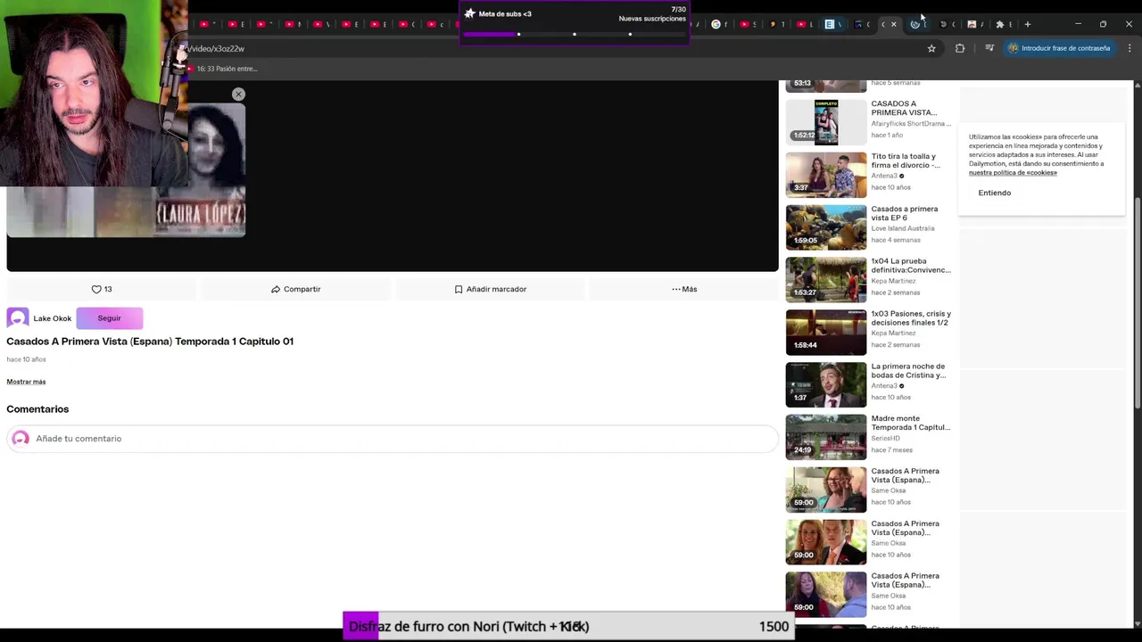Open the Más options menu
Screen dimensions: 1142x642
click(x=683, y=289)
